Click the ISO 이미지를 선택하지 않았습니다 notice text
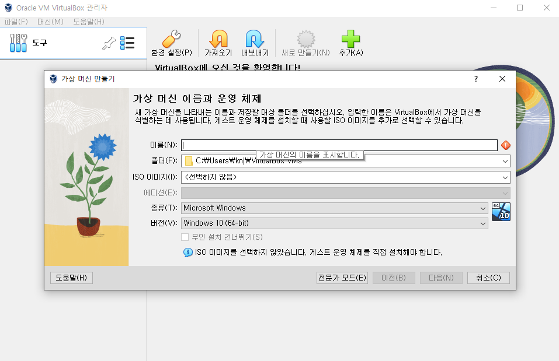The height and width of the screenshot is (361, 559). (x=318, y=253)
